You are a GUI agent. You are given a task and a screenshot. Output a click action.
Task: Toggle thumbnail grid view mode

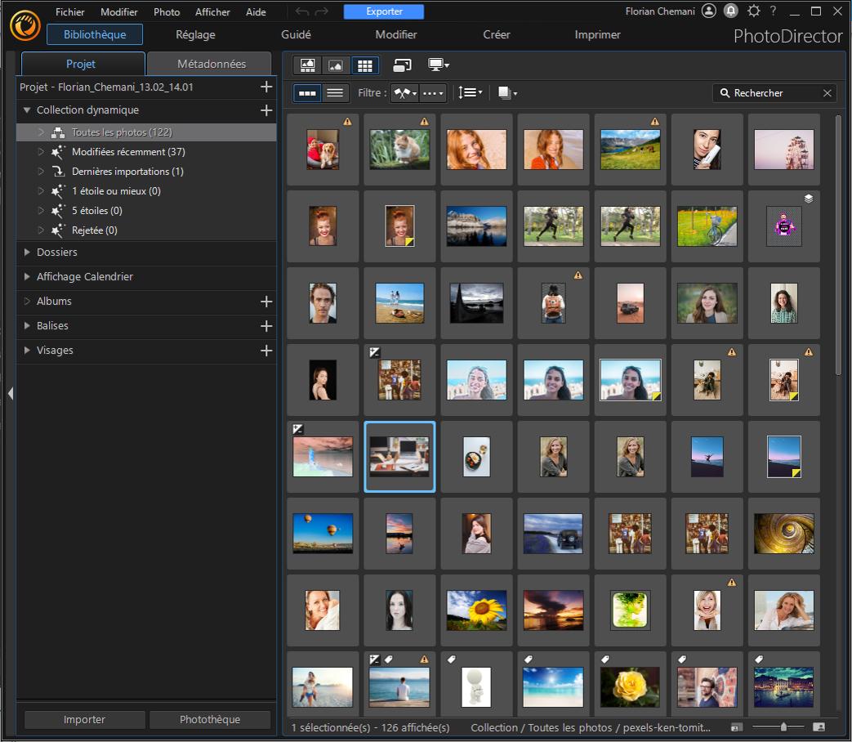point(364,65)
